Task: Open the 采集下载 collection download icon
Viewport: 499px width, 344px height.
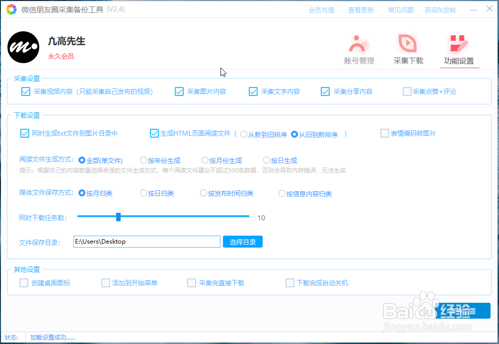Action: (x=408, y=50)
